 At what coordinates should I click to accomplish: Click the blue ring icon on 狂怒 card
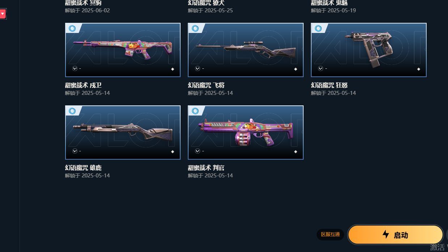pos(318,29)
